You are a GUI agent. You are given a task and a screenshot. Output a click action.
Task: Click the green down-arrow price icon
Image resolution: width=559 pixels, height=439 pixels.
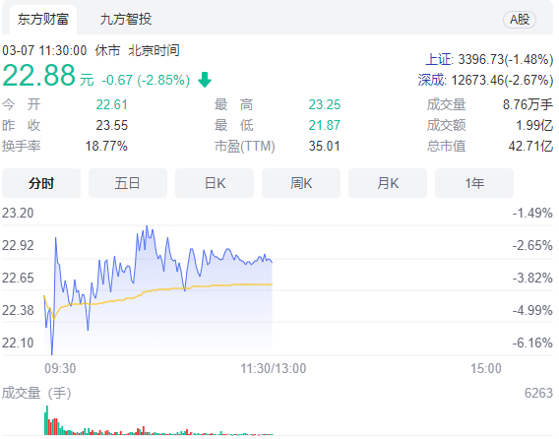click(x=205, y=80)
